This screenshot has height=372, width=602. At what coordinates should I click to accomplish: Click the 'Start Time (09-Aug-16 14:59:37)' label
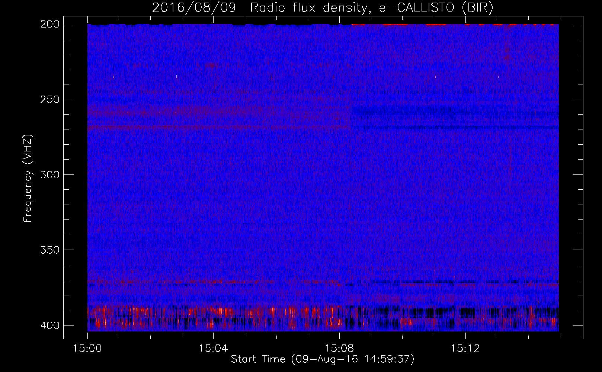[x=323, y=359]
